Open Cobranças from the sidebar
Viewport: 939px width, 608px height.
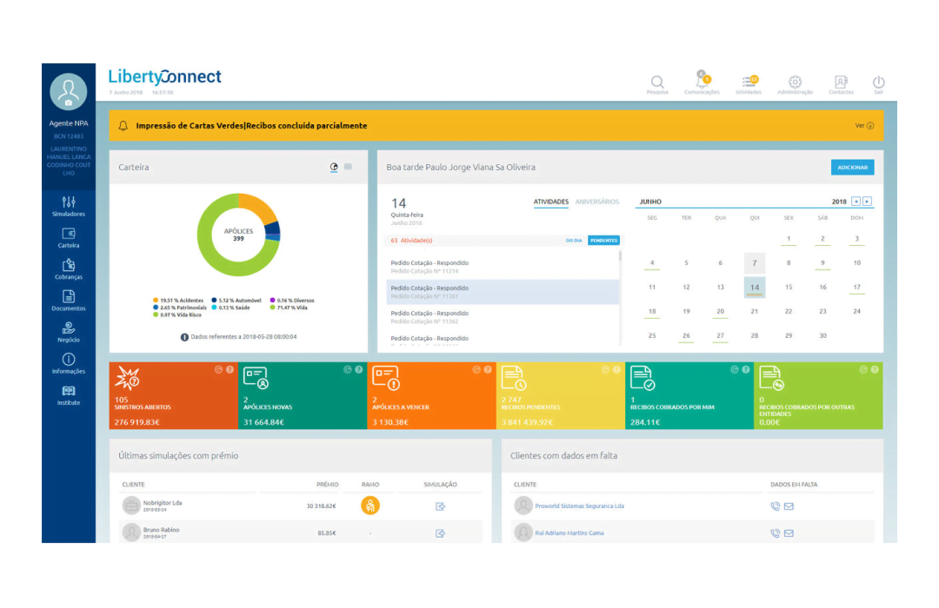click(x=69, y=269)
